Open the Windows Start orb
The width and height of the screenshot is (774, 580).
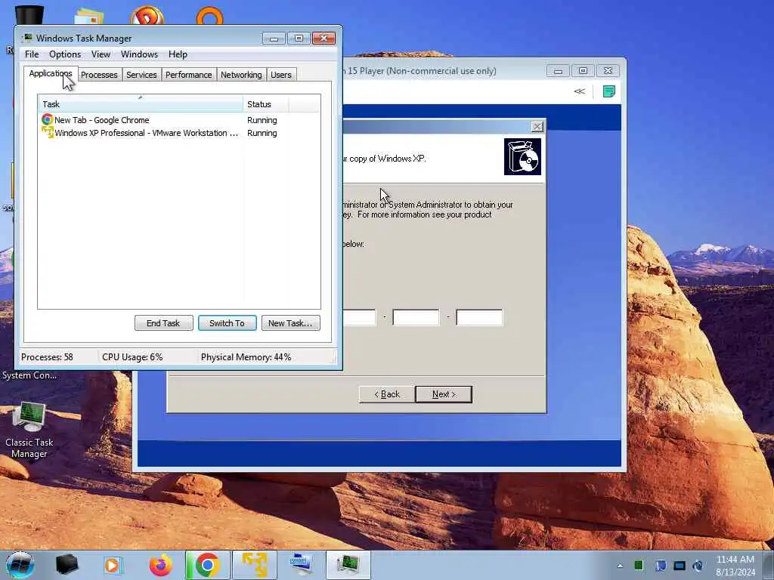point(20,565)
